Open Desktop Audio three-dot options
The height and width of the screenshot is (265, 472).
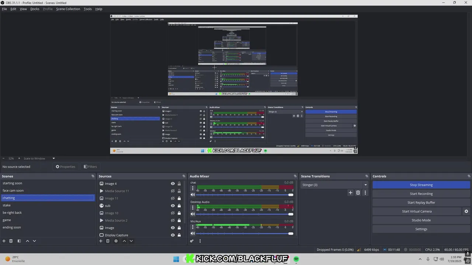(x=192, y=208)
